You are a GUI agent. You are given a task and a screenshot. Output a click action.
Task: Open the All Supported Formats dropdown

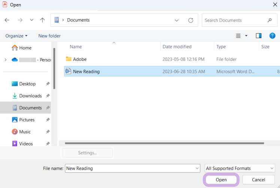click(x=240, y=169)
